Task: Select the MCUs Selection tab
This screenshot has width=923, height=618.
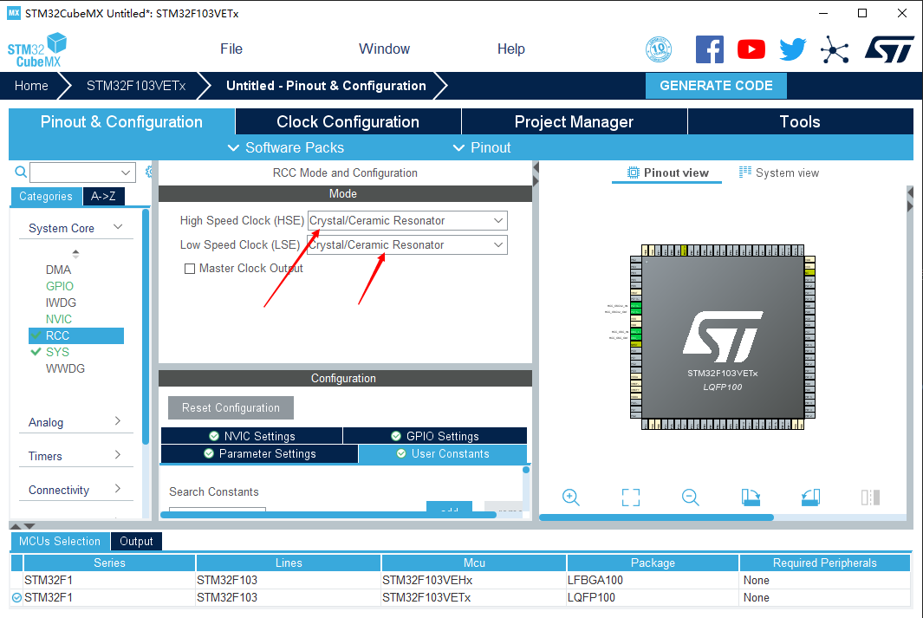Action: point(60,542)
